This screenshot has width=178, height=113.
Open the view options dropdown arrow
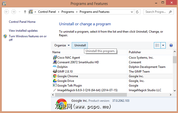[163, 45]
